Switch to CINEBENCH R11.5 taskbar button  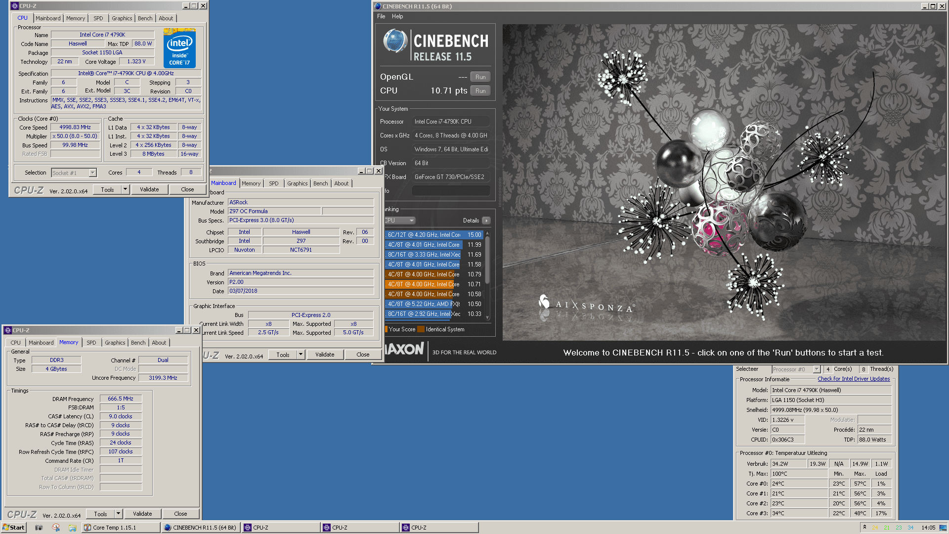click(201, 528)
